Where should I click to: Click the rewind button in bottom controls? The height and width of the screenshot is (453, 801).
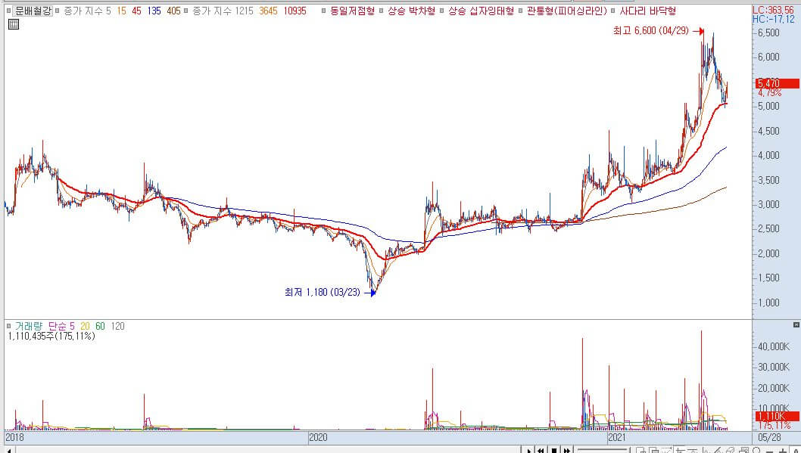pyautogui.click(x=541, y=449)
